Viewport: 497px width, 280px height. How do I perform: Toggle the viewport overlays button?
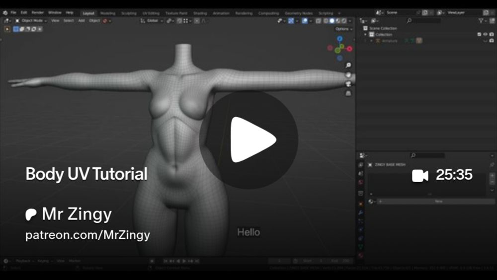(x=305, y=21)
